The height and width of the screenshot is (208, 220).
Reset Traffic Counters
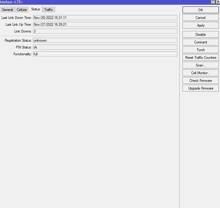point(200,58)
